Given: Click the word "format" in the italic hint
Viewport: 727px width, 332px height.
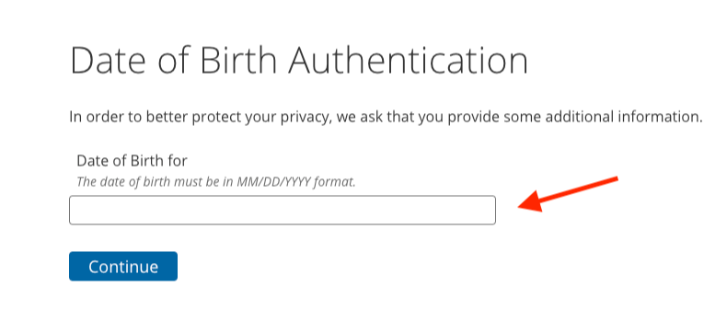Looking at the screenshot, I should 335,181.
